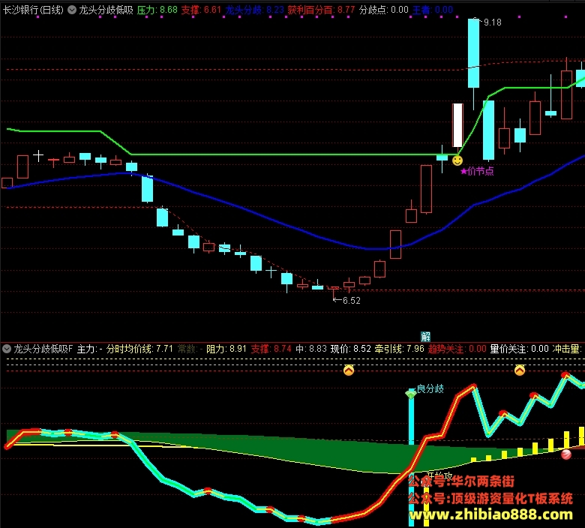Click the 阻力: 8.91 value
The height and width of the screenshot is (528, 585).
[226, 349]
